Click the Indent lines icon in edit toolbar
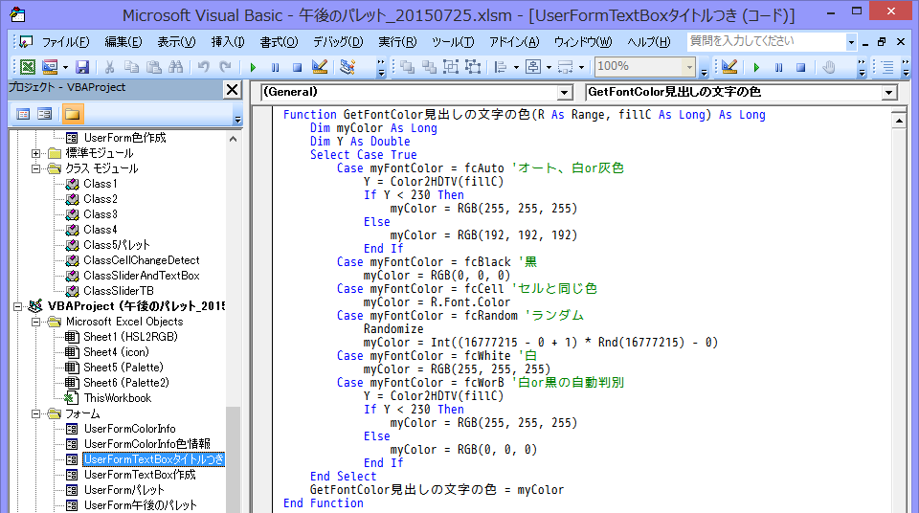 point(888,67)
